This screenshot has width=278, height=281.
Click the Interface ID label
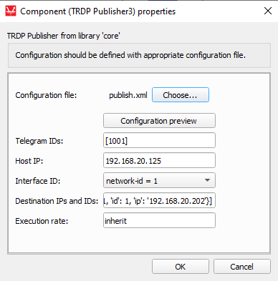(38, 181)
